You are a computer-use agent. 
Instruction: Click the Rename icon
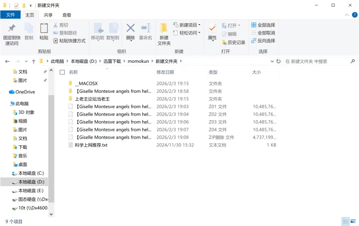(145, 28)
